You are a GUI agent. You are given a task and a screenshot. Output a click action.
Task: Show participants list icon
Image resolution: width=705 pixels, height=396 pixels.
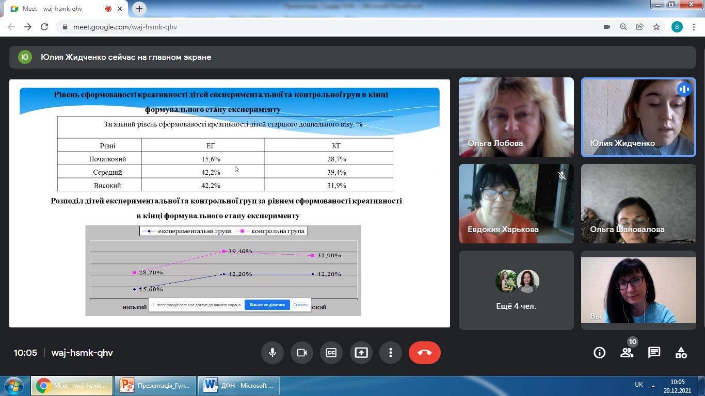point(627,353)
